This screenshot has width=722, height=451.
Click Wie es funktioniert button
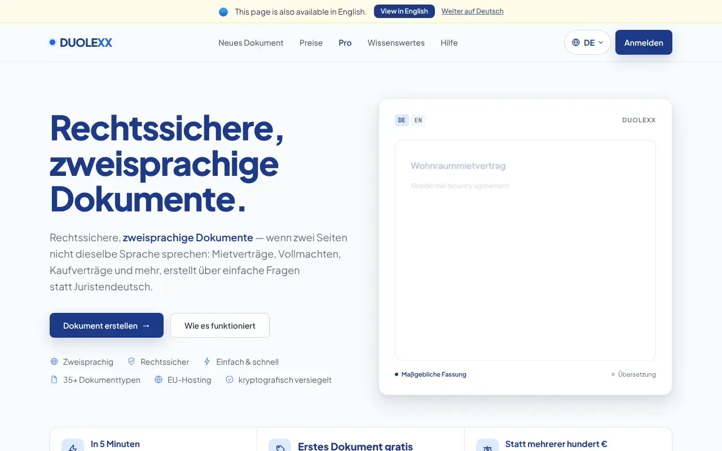[220, 325]
